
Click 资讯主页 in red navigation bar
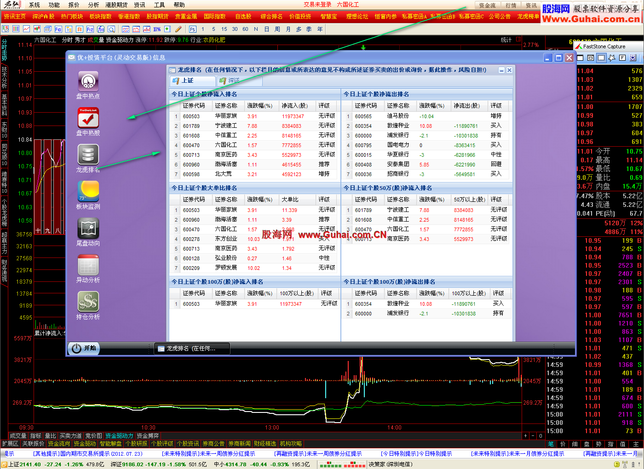[x=15, y=17]
